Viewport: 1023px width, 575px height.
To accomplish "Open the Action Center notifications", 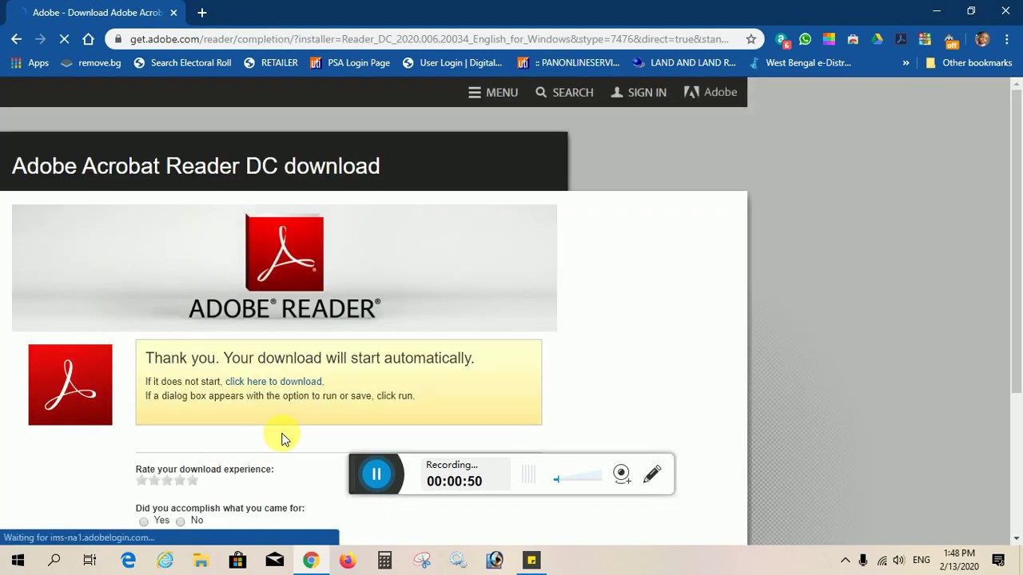I will [998, 561].
